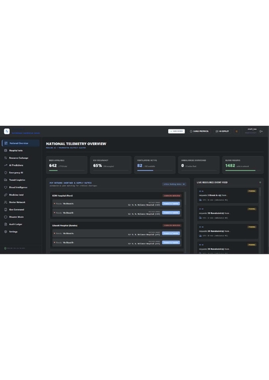Viewport: 269px width, 380px height.
Task: Click the Settings gear icon
Action: (x=5, y=231)
